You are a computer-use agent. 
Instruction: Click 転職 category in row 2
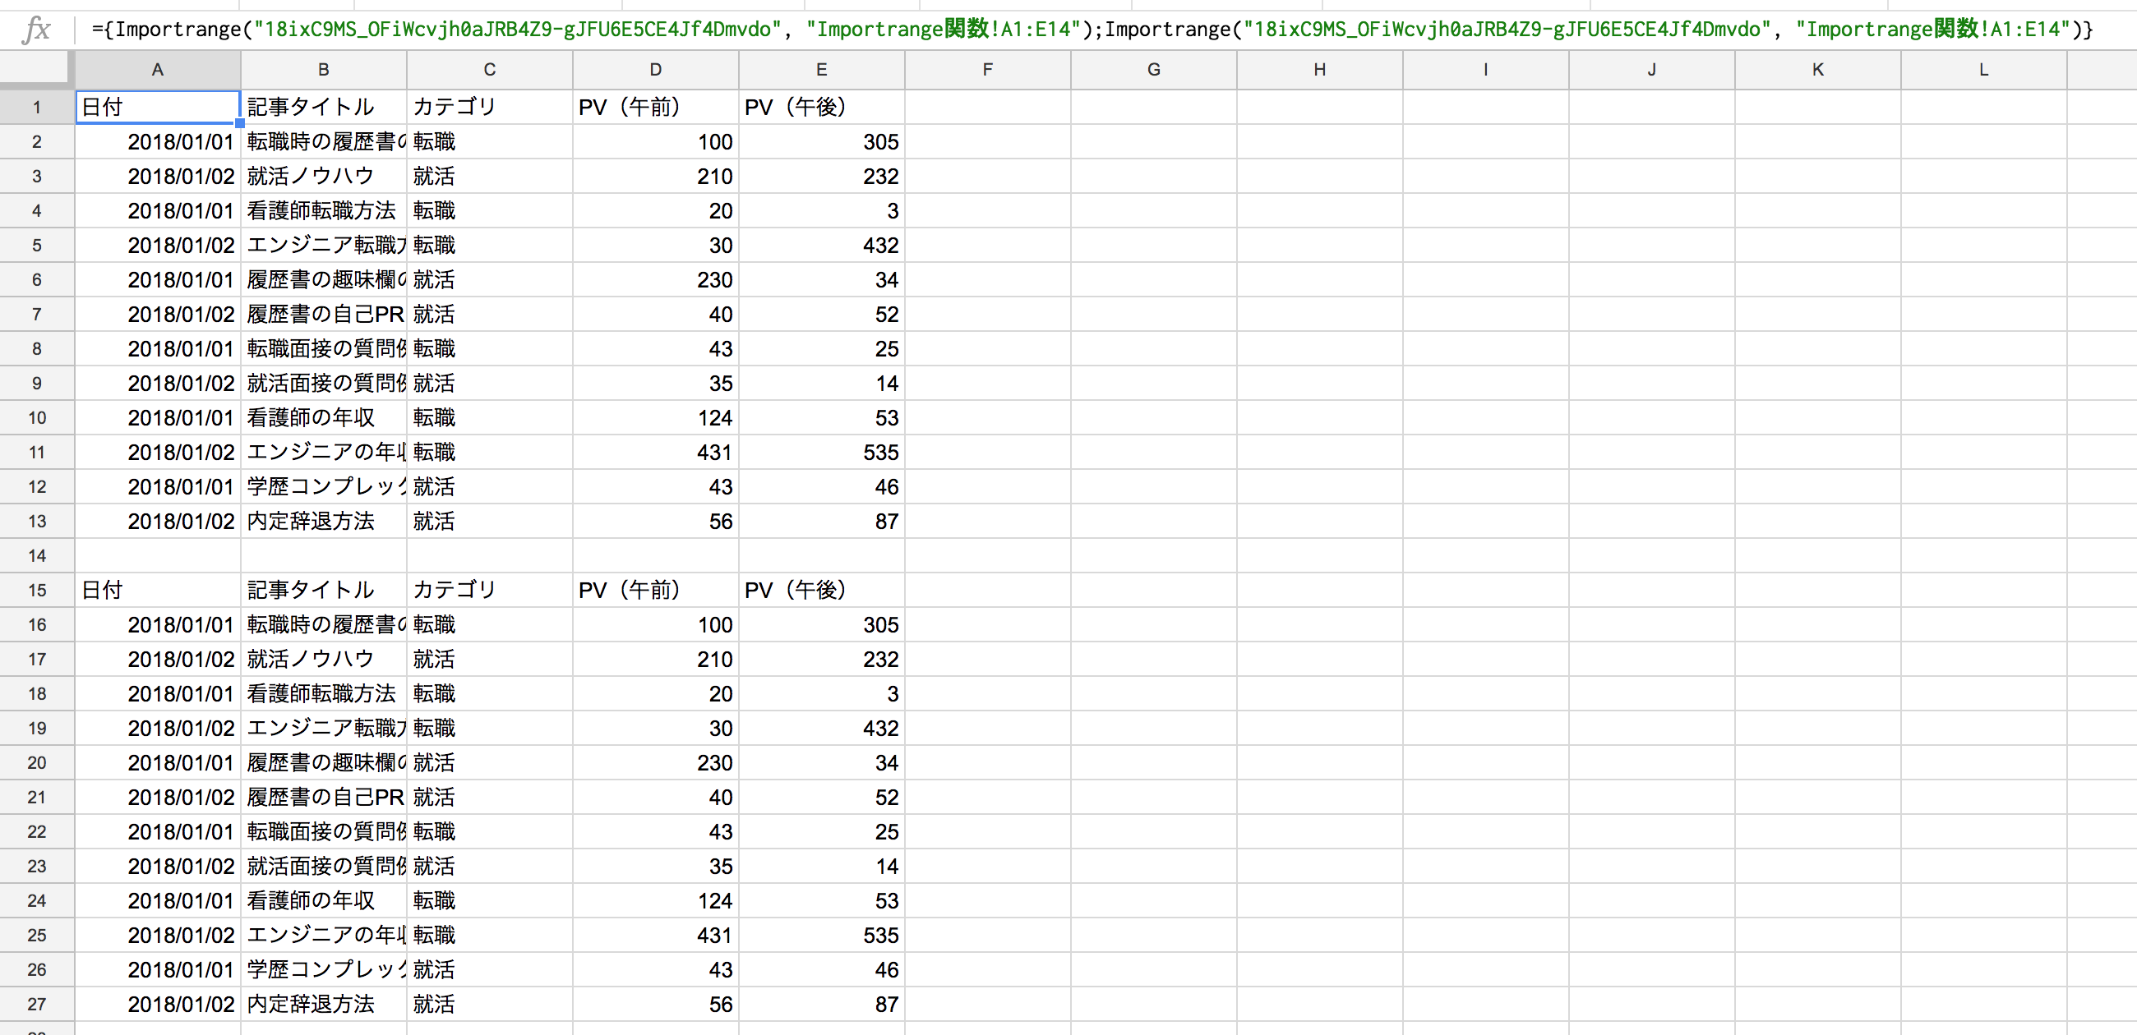click(x=489, y=142)
